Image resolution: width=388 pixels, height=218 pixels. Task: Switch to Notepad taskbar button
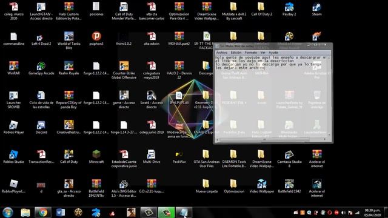tap(184, 213)
